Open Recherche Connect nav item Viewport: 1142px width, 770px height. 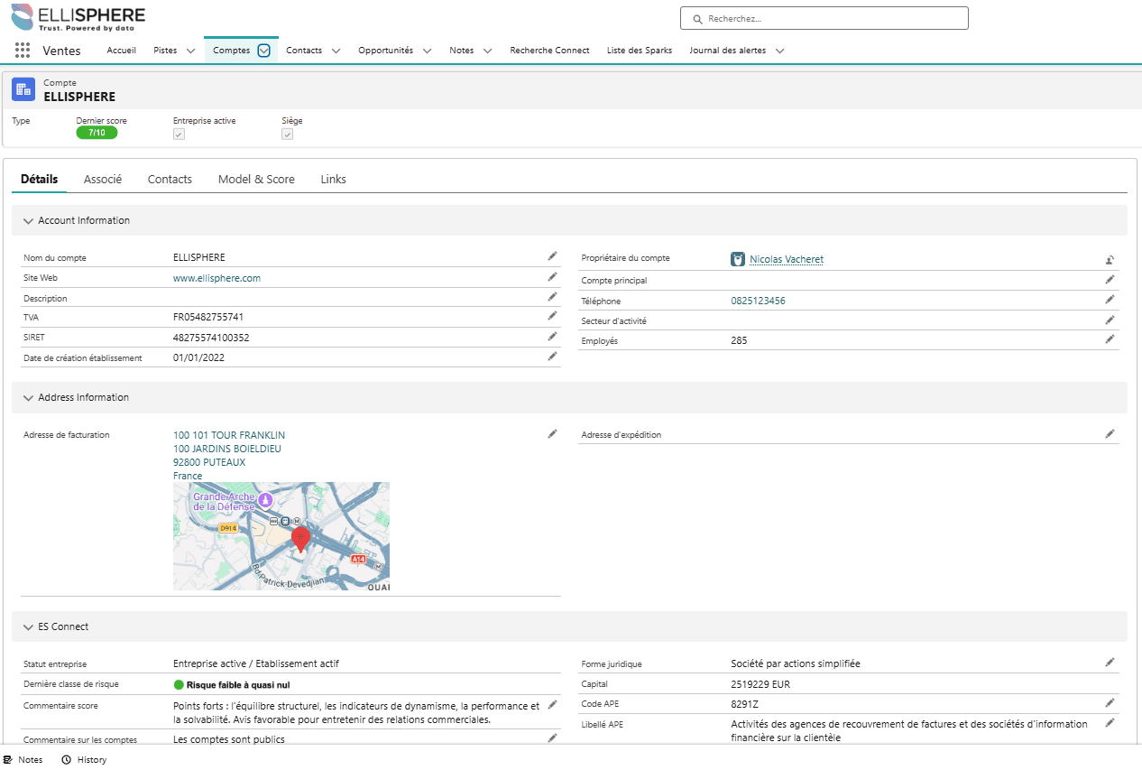point(549,51)
